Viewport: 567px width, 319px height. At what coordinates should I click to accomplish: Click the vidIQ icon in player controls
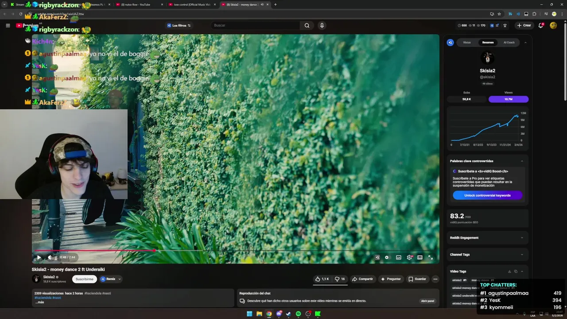pyautogui.click(x=377, y=257)
